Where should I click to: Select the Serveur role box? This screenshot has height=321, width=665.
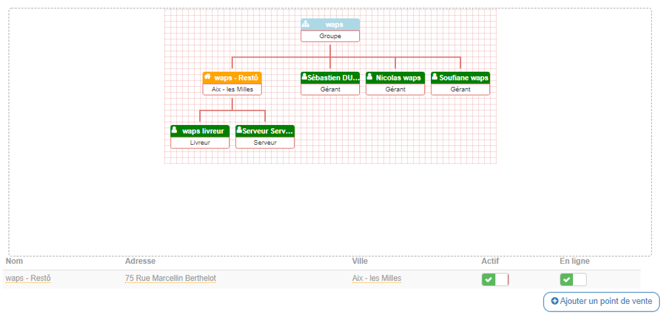click(265, 143)
